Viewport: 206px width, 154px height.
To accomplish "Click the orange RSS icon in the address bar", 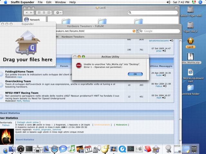I will 134,31.
